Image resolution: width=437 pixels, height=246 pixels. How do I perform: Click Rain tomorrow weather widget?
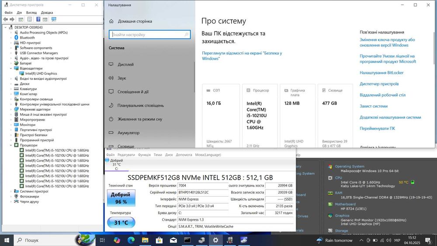pyautogui.click(x=334, y=240)
